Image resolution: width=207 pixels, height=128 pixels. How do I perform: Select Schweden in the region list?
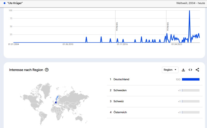(x=120, y=90)
